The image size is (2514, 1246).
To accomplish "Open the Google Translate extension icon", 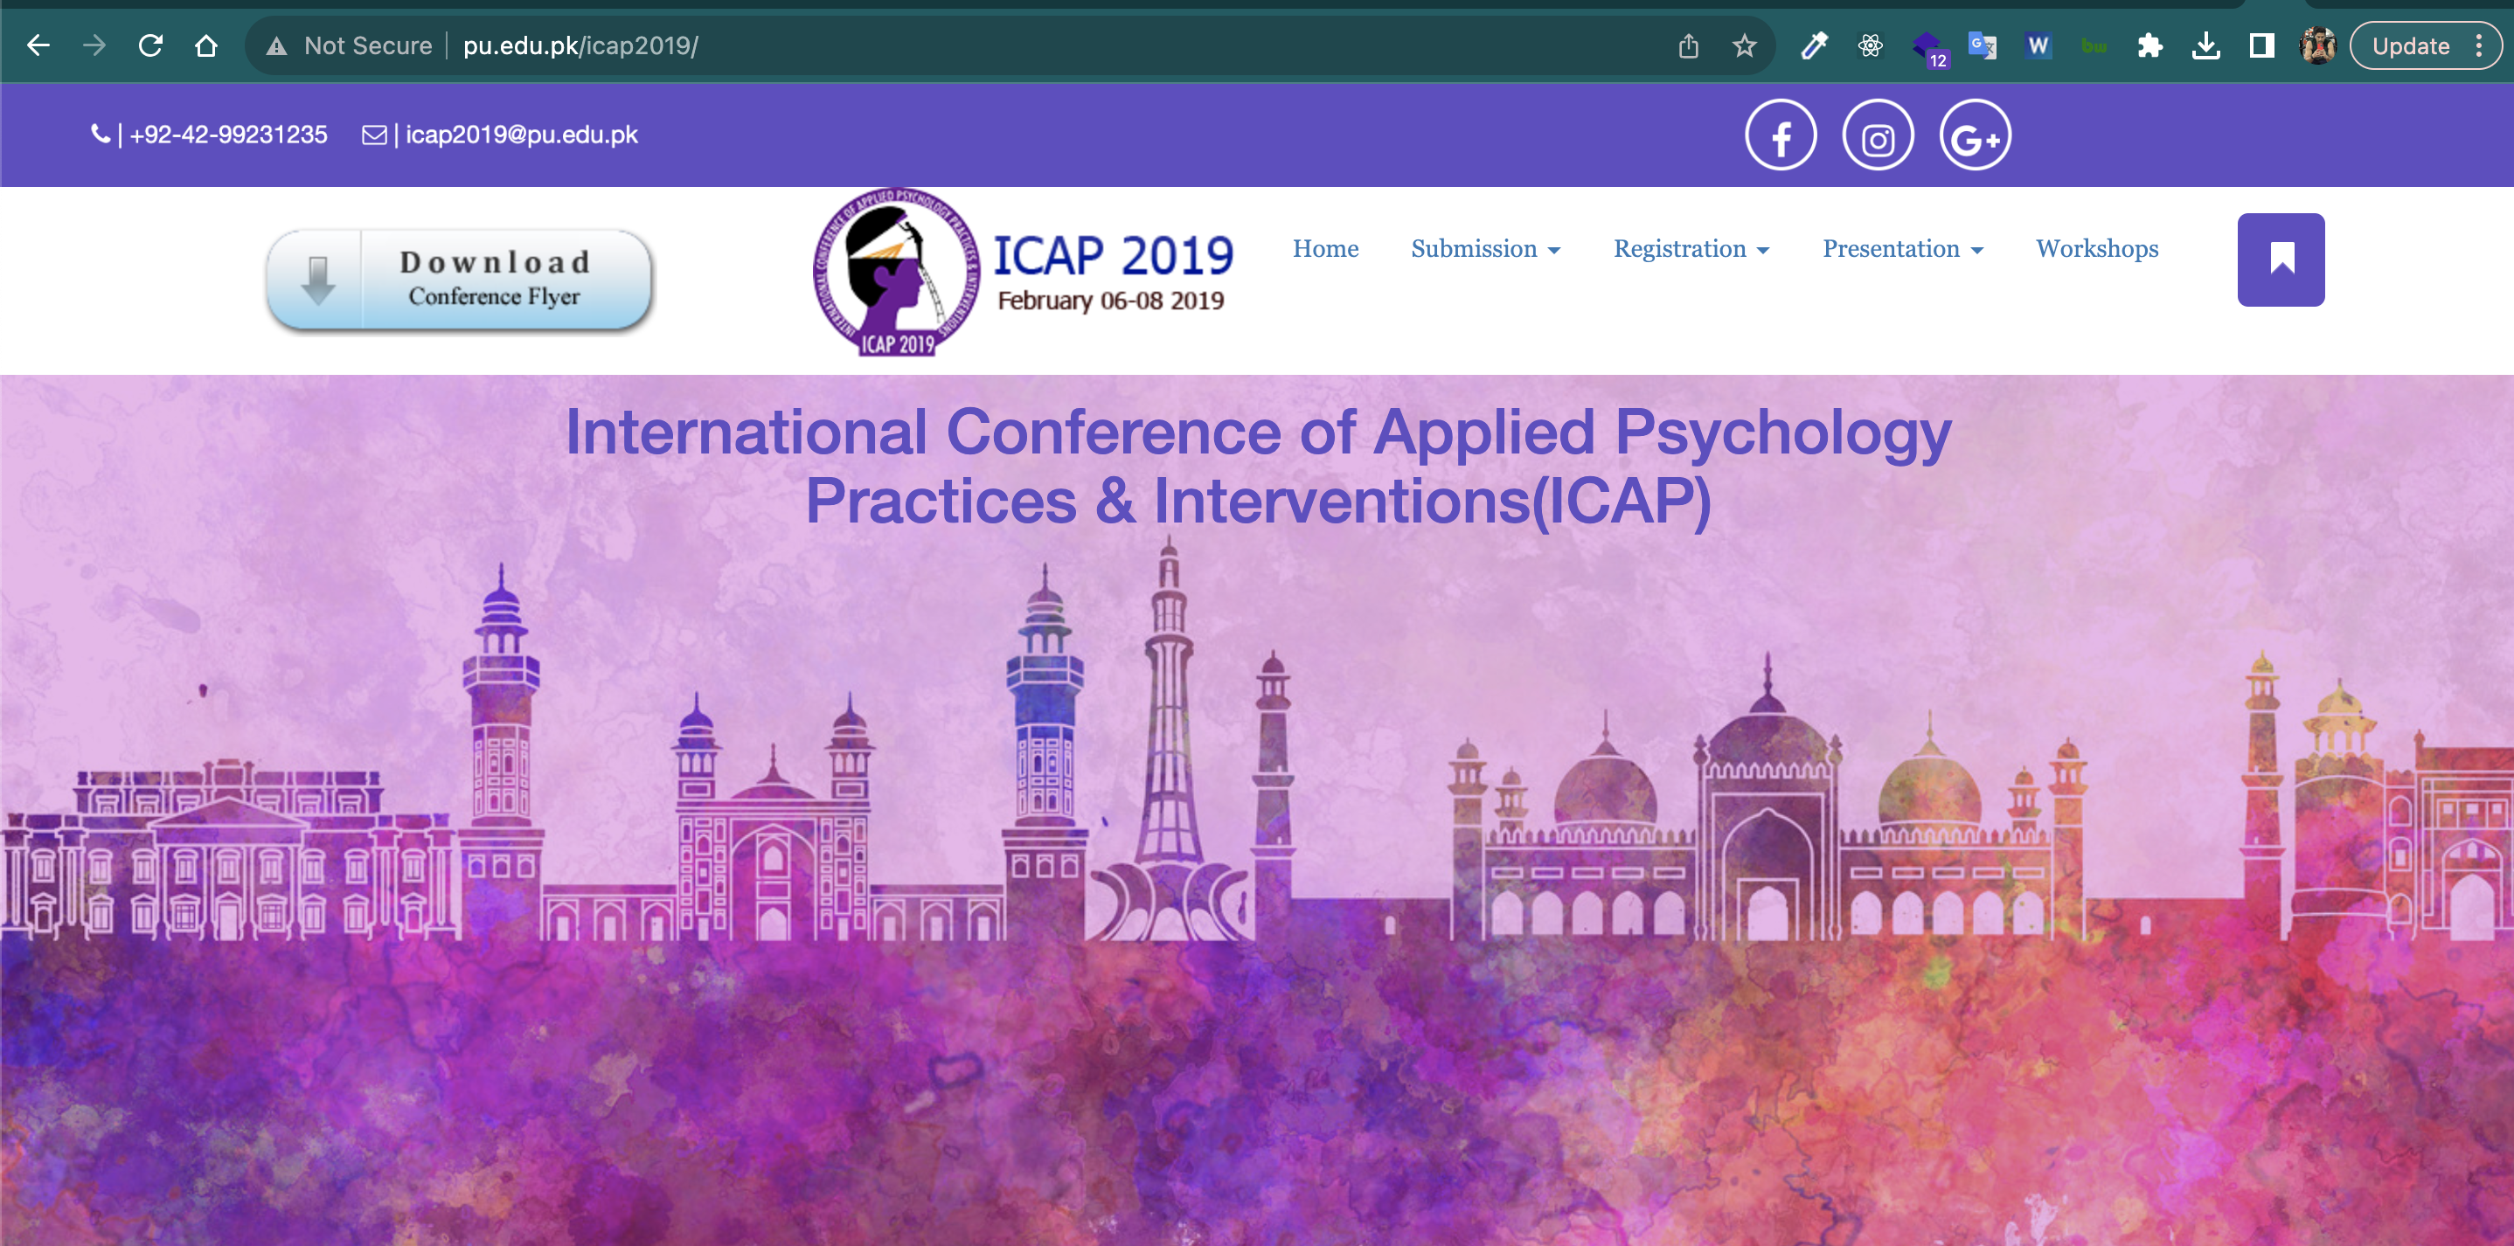I will click(x=1981, y=45).
